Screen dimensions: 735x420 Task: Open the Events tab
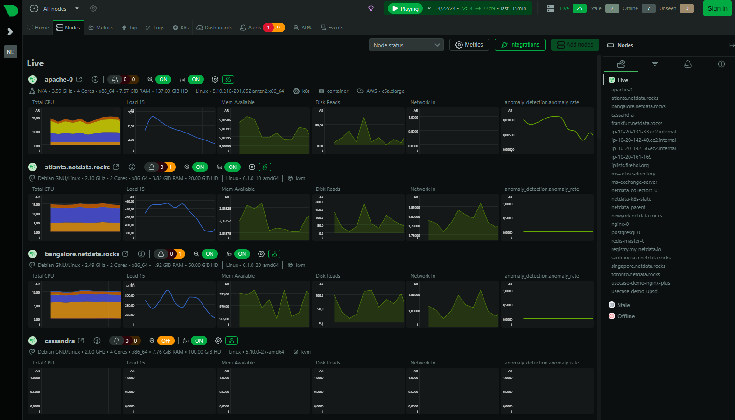click(x=332, y=28)
